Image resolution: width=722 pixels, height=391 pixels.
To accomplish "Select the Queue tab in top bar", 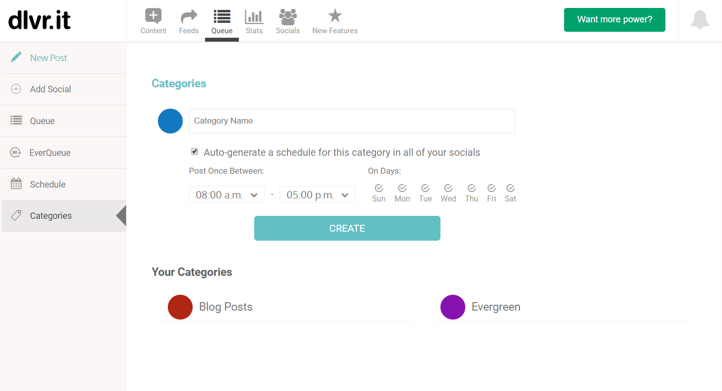I will click(x=222, y=21).
